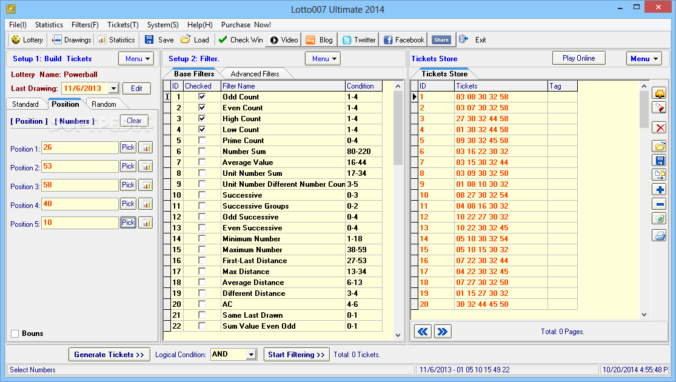Click the Exit toolbar icon
The width and height of the screenshot is (676, 382).
coord(463,39)
